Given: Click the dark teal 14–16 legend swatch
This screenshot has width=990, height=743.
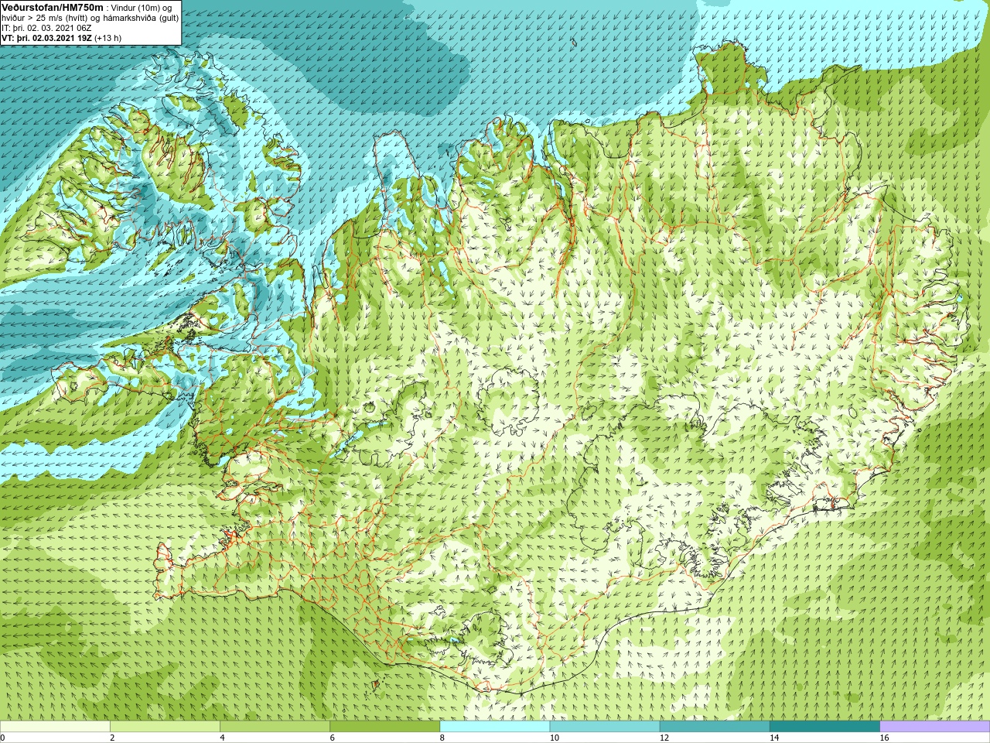Looking at the screenshot, I should 825,727.
